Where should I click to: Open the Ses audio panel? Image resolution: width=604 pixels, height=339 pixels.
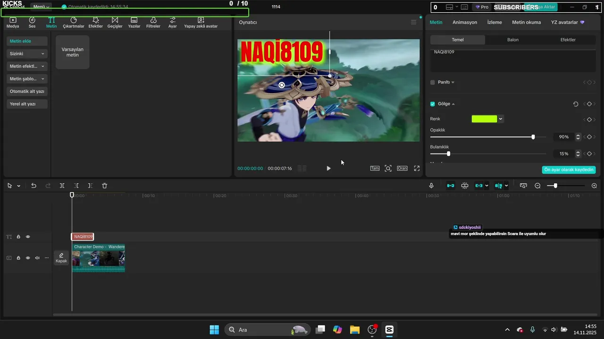coord(32,22)
